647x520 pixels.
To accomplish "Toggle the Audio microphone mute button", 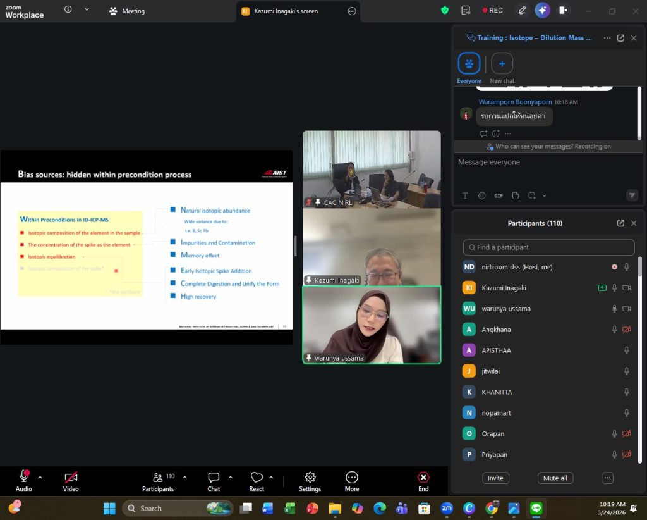I will pyautogui.click(x=24, y=477).
